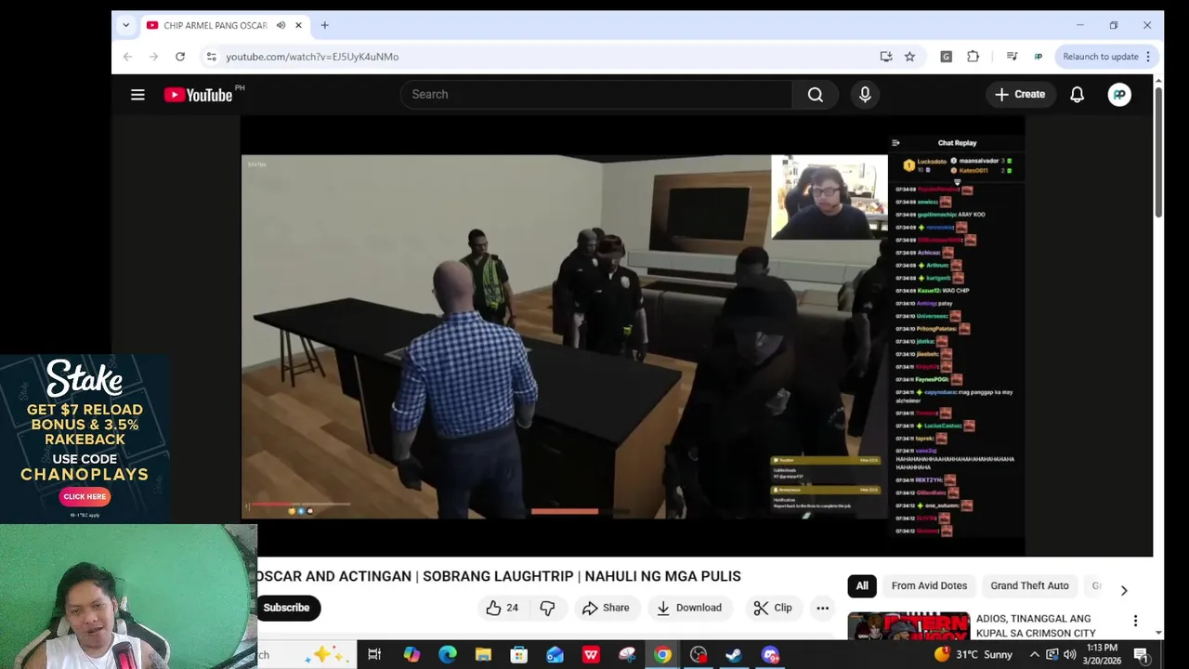
Task: Expand the Chrome tab search dropdown
Action: [125, 25]
